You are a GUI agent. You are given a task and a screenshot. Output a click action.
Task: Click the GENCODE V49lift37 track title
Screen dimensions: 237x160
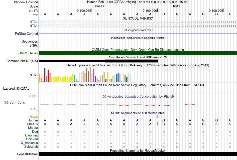click(138, 18)
